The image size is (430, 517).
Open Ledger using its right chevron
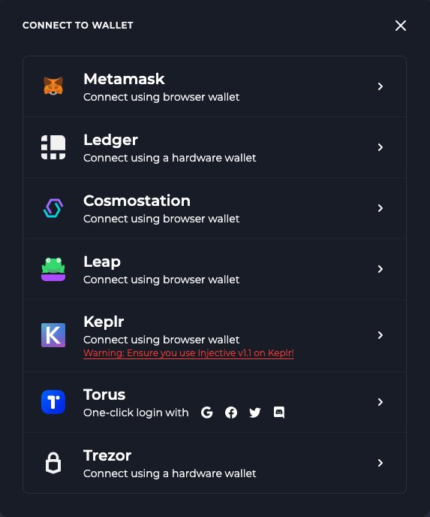[380, 147]
